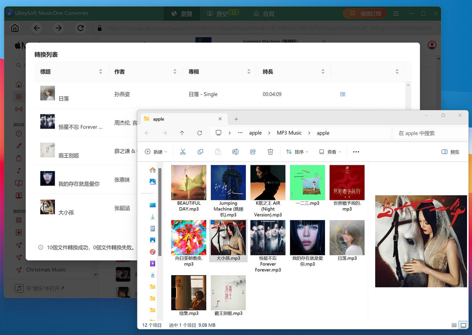This screenshot has height=335, width=472.
Task: Toggle the 預览 preview pane button
Action: pyautogui.click(x=450, y=152)
